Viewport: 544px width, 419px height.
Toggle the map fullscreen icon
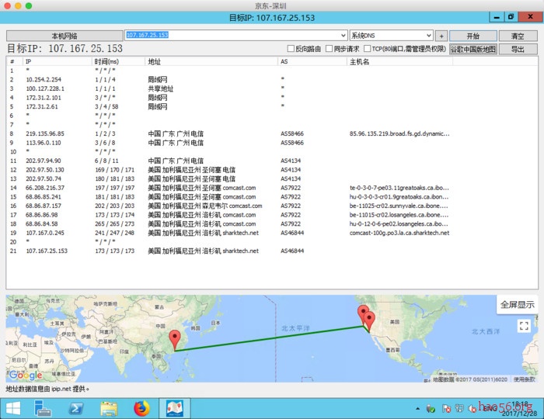(524, 326)
